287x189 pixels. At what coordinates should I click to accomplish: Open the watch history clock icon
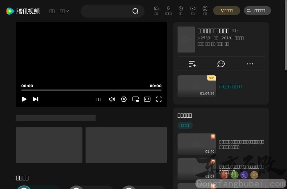click(180, 9)
